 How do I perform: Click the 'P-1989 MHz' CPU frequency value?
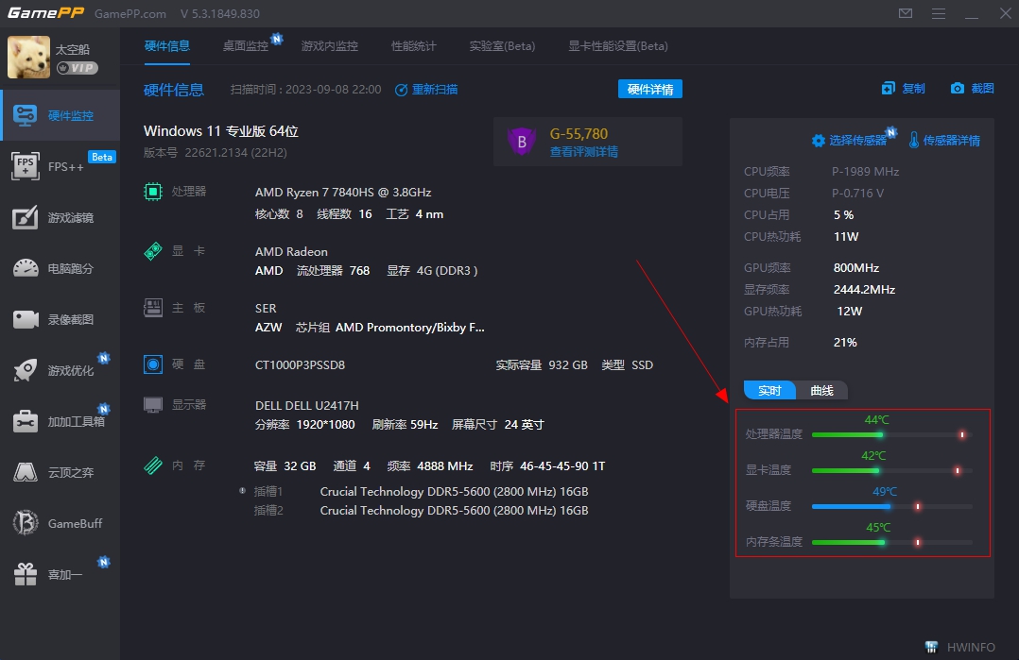click(865, 171)
